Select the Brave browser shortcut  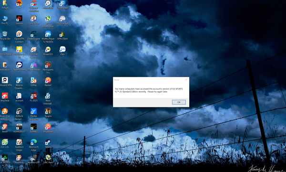pos(5,128)
